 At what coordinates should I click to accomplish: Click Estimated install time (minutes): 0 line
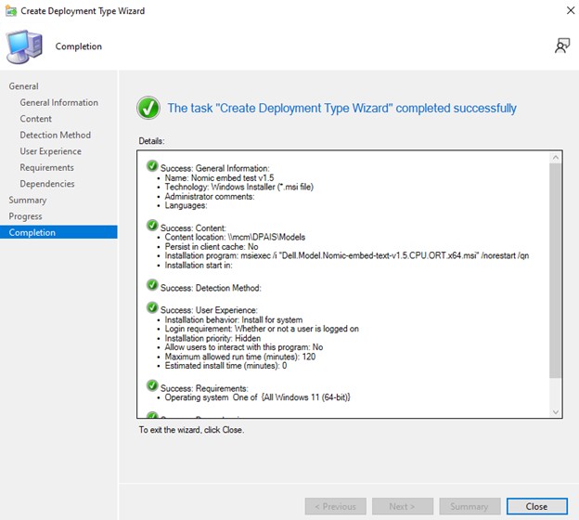coord(226,366)
